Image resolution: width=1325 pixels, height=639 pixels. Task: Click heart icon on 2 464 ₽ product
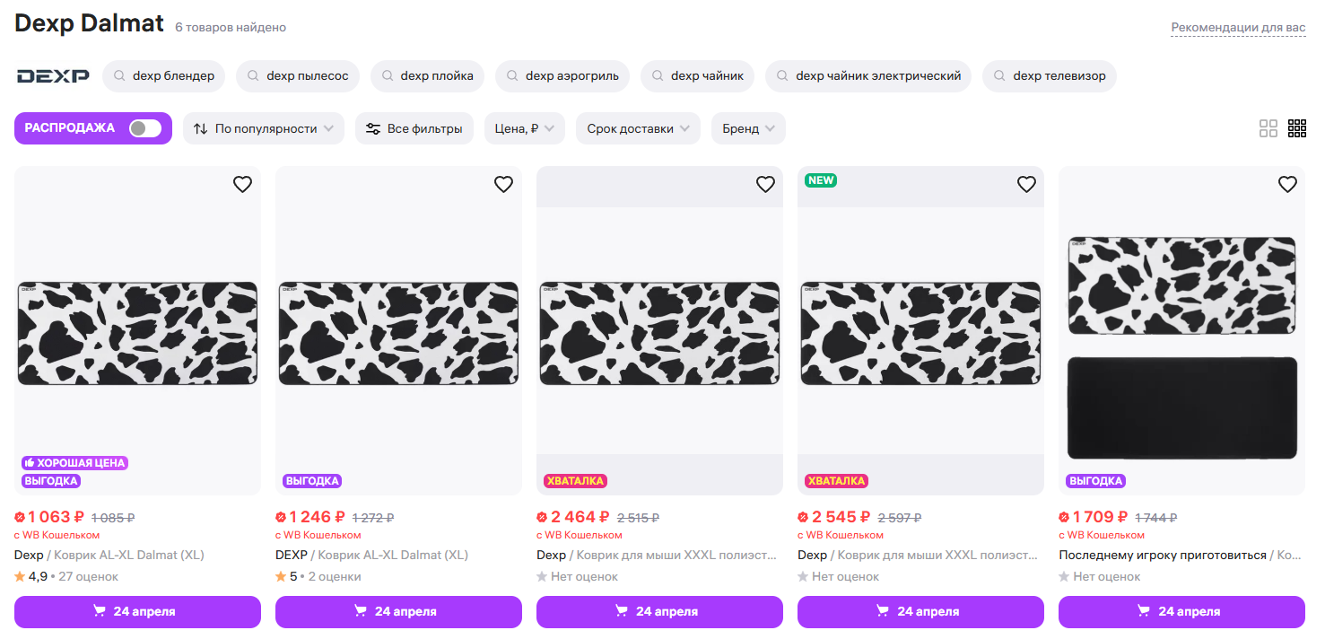(765, 184)
